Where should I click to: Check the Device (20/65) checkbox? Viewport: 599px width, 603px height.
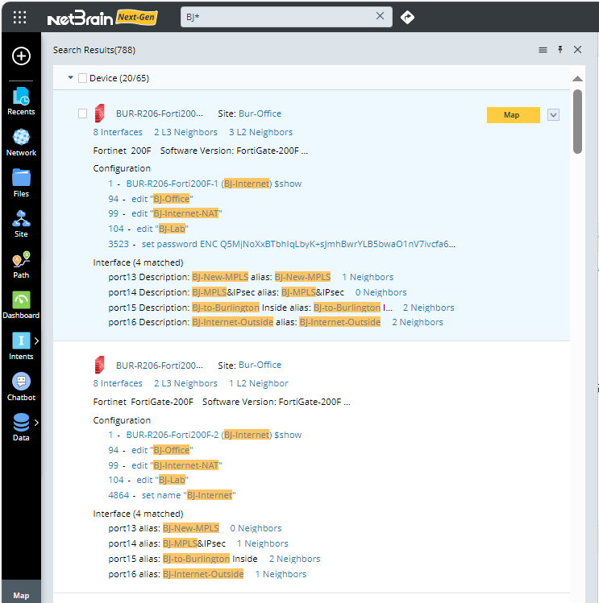click(x=82, y=78)
